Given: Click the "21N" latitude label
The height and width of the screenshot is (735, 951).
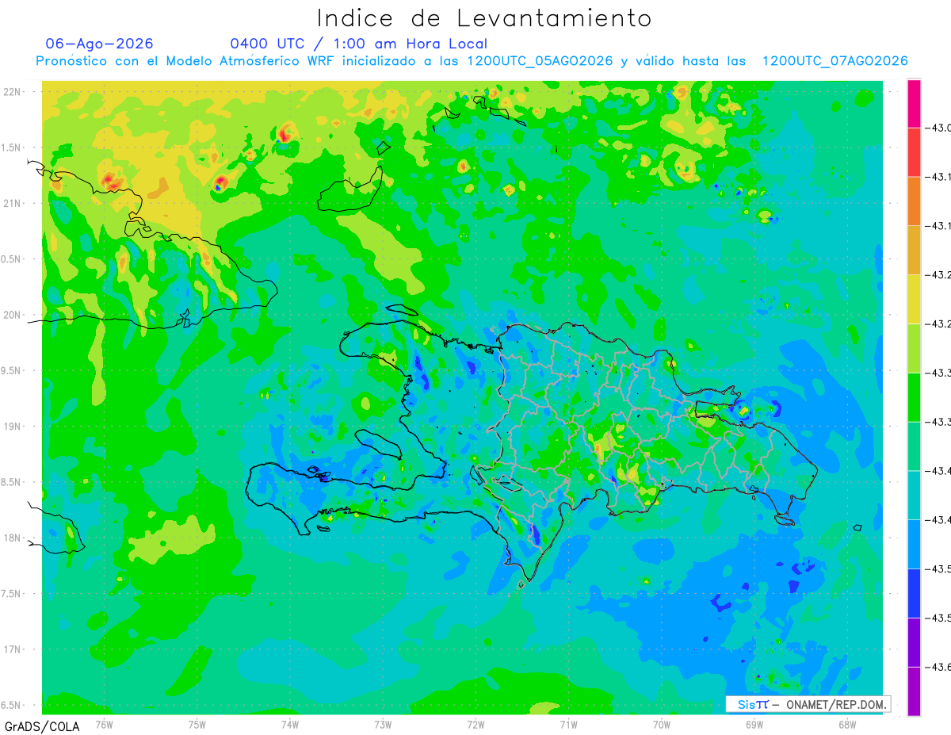Looking at the screenshot, I should click(13, 203).
